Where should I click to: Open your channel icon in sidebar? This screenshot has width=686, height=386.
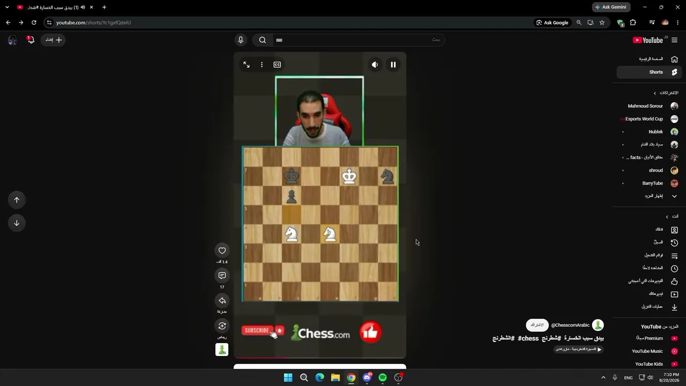[674, 229]
